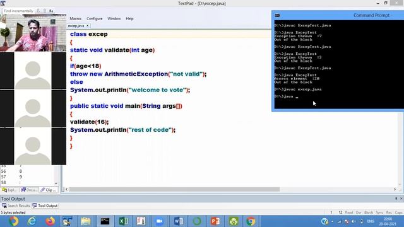The width and height of the screenshot is (404, 227).
Task: Switch to Command Prompt via taskbar icon
Action: pyautogui.click(x=105, y=221)
